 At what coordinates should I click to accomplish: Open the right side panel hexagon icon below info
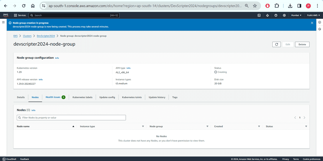click(x=320, y=29)
